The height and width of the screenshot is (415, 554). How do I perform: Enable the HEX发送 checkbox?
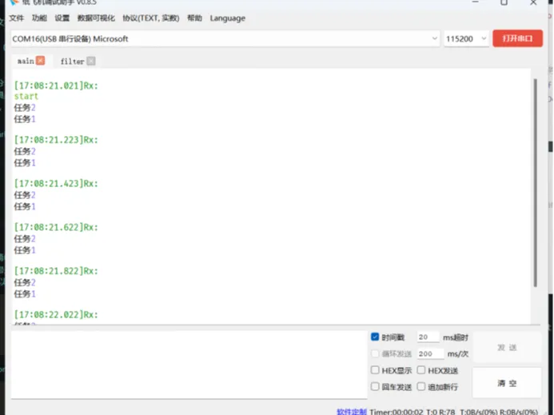tap(420, 369)
